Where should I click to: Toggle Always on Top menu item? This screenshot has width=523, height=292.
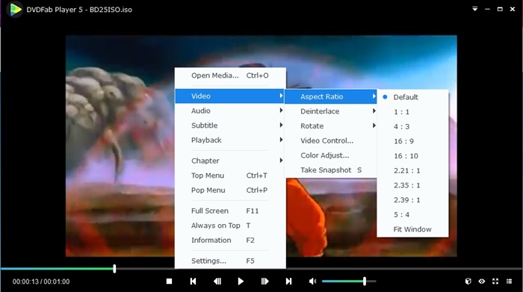pos(230,226)
